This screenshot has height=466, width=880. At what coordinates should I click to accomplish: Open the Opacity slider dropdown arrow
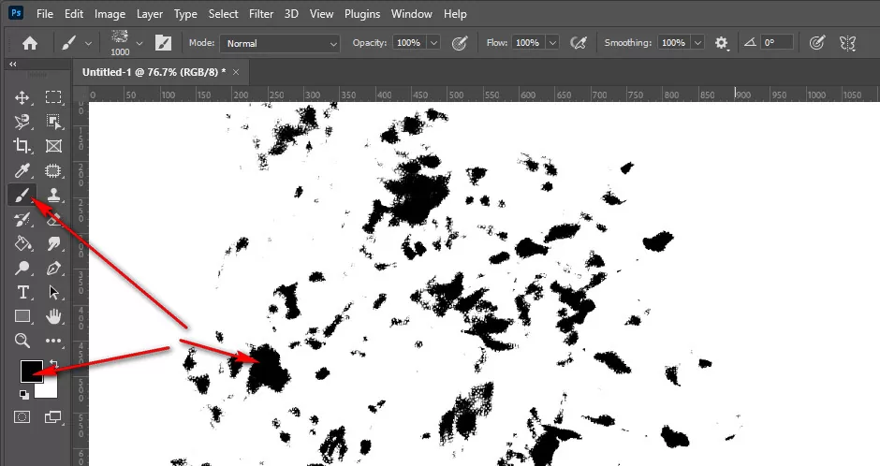point(433,43)
